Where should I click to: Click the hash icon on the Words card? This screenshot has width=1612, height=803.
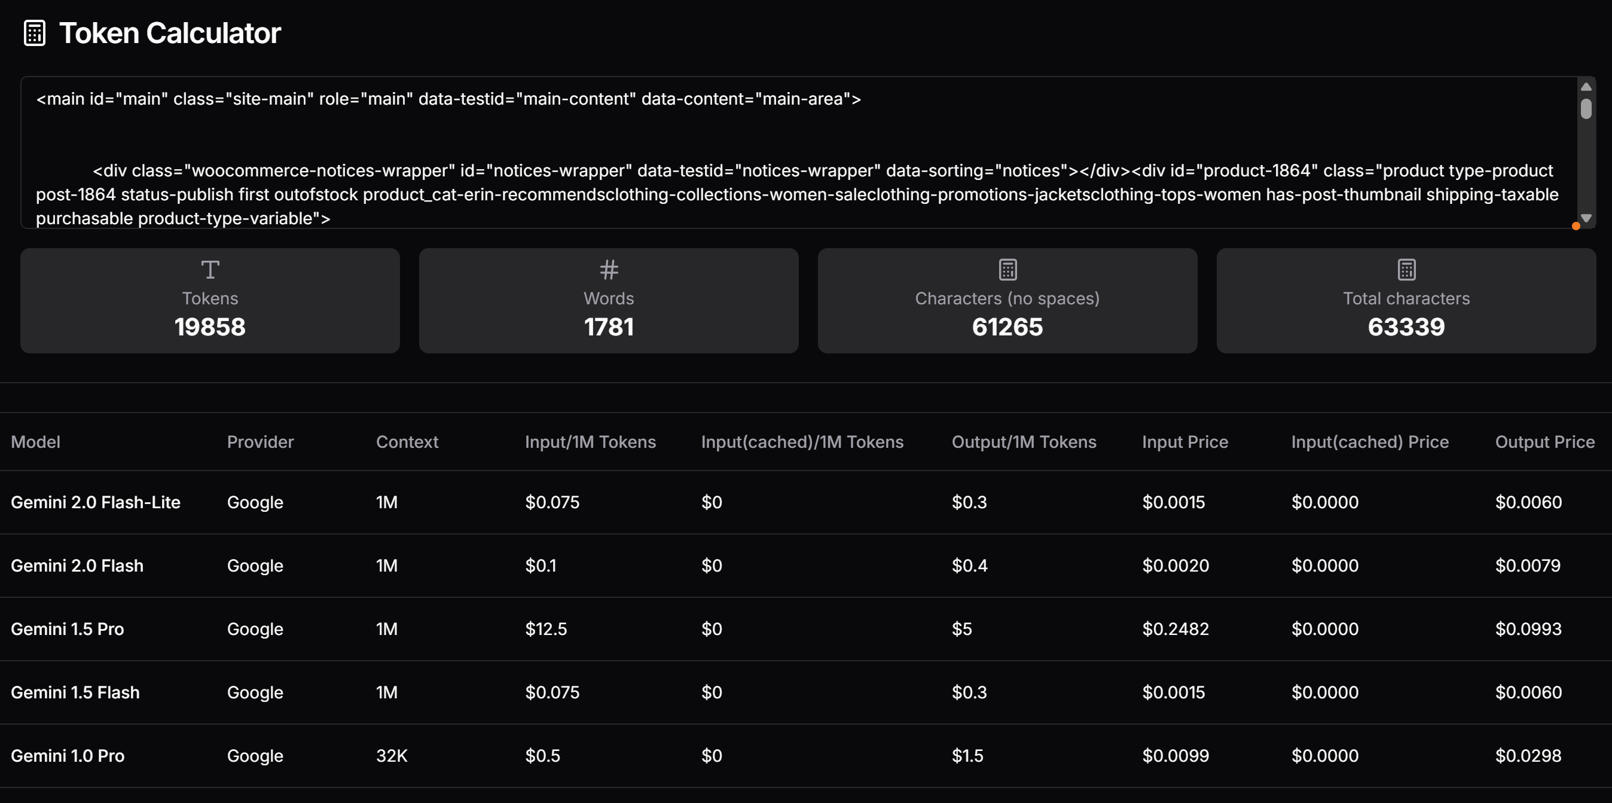tap(607, 269)
